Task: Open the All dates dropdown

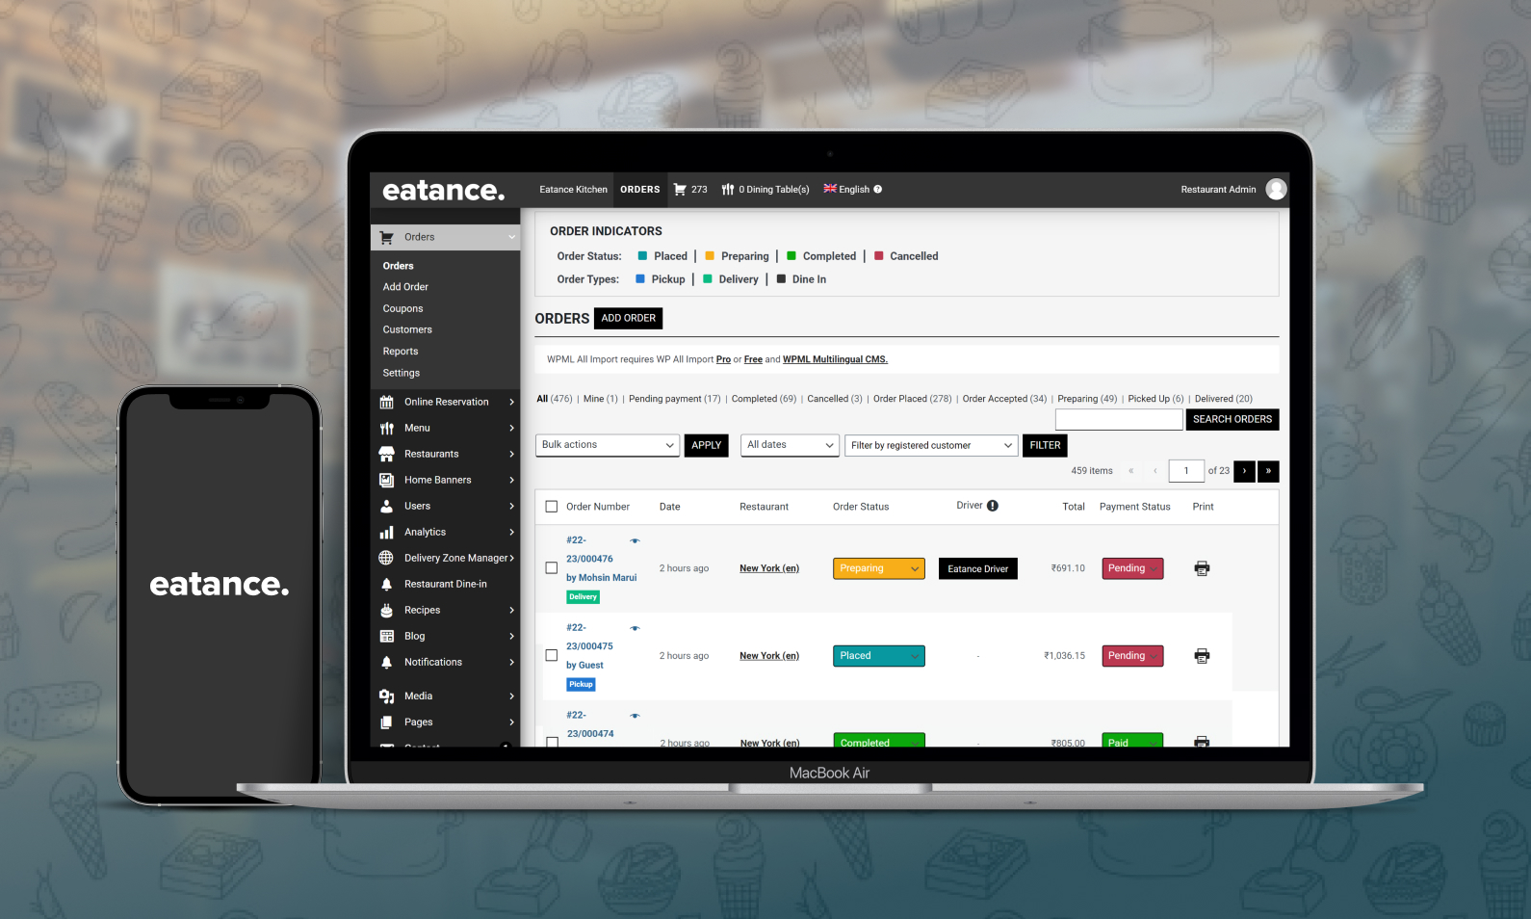Action: pyautogui.click(x=790, y=445)
